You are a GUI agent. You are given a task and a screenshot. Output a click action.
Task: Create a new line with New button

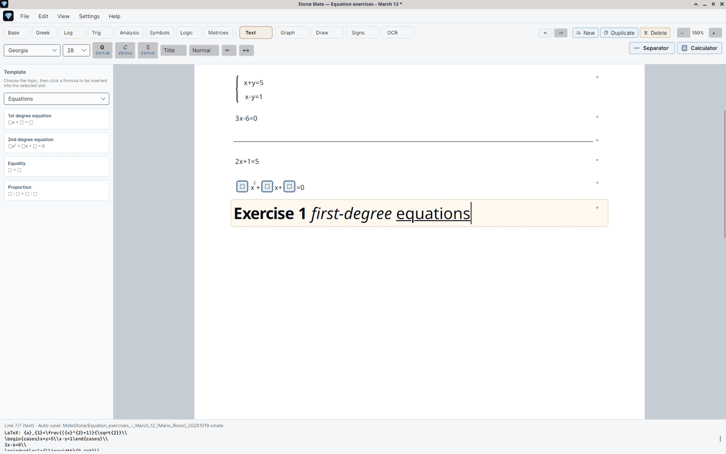pyautogui.click(x=585, y=33)
